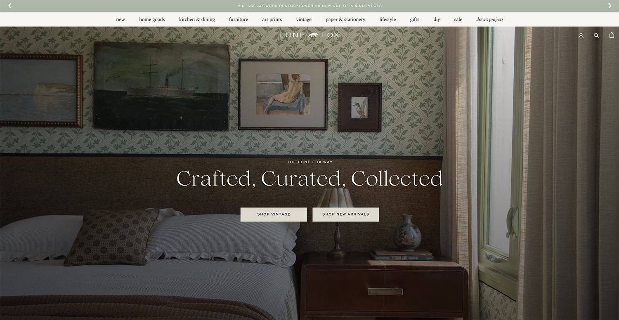Expand the art prints menu
This screenshot has width=619, height=320.
point(272,19)
